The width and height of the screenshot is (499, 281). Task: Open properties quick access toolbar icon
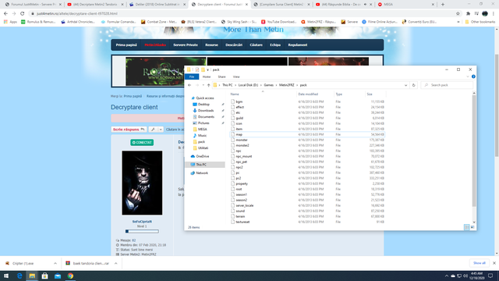(x=197, y=69)
